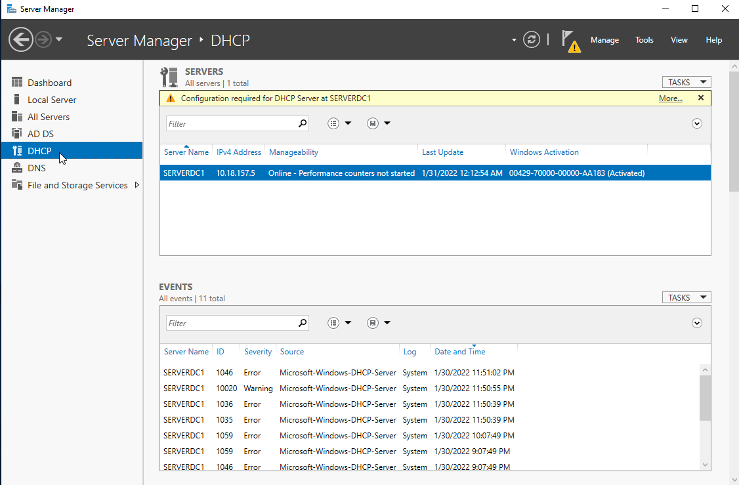Open the DHCP section in the sidebar
Viewport: 739px width, 485px height.
tap(40, 150)
